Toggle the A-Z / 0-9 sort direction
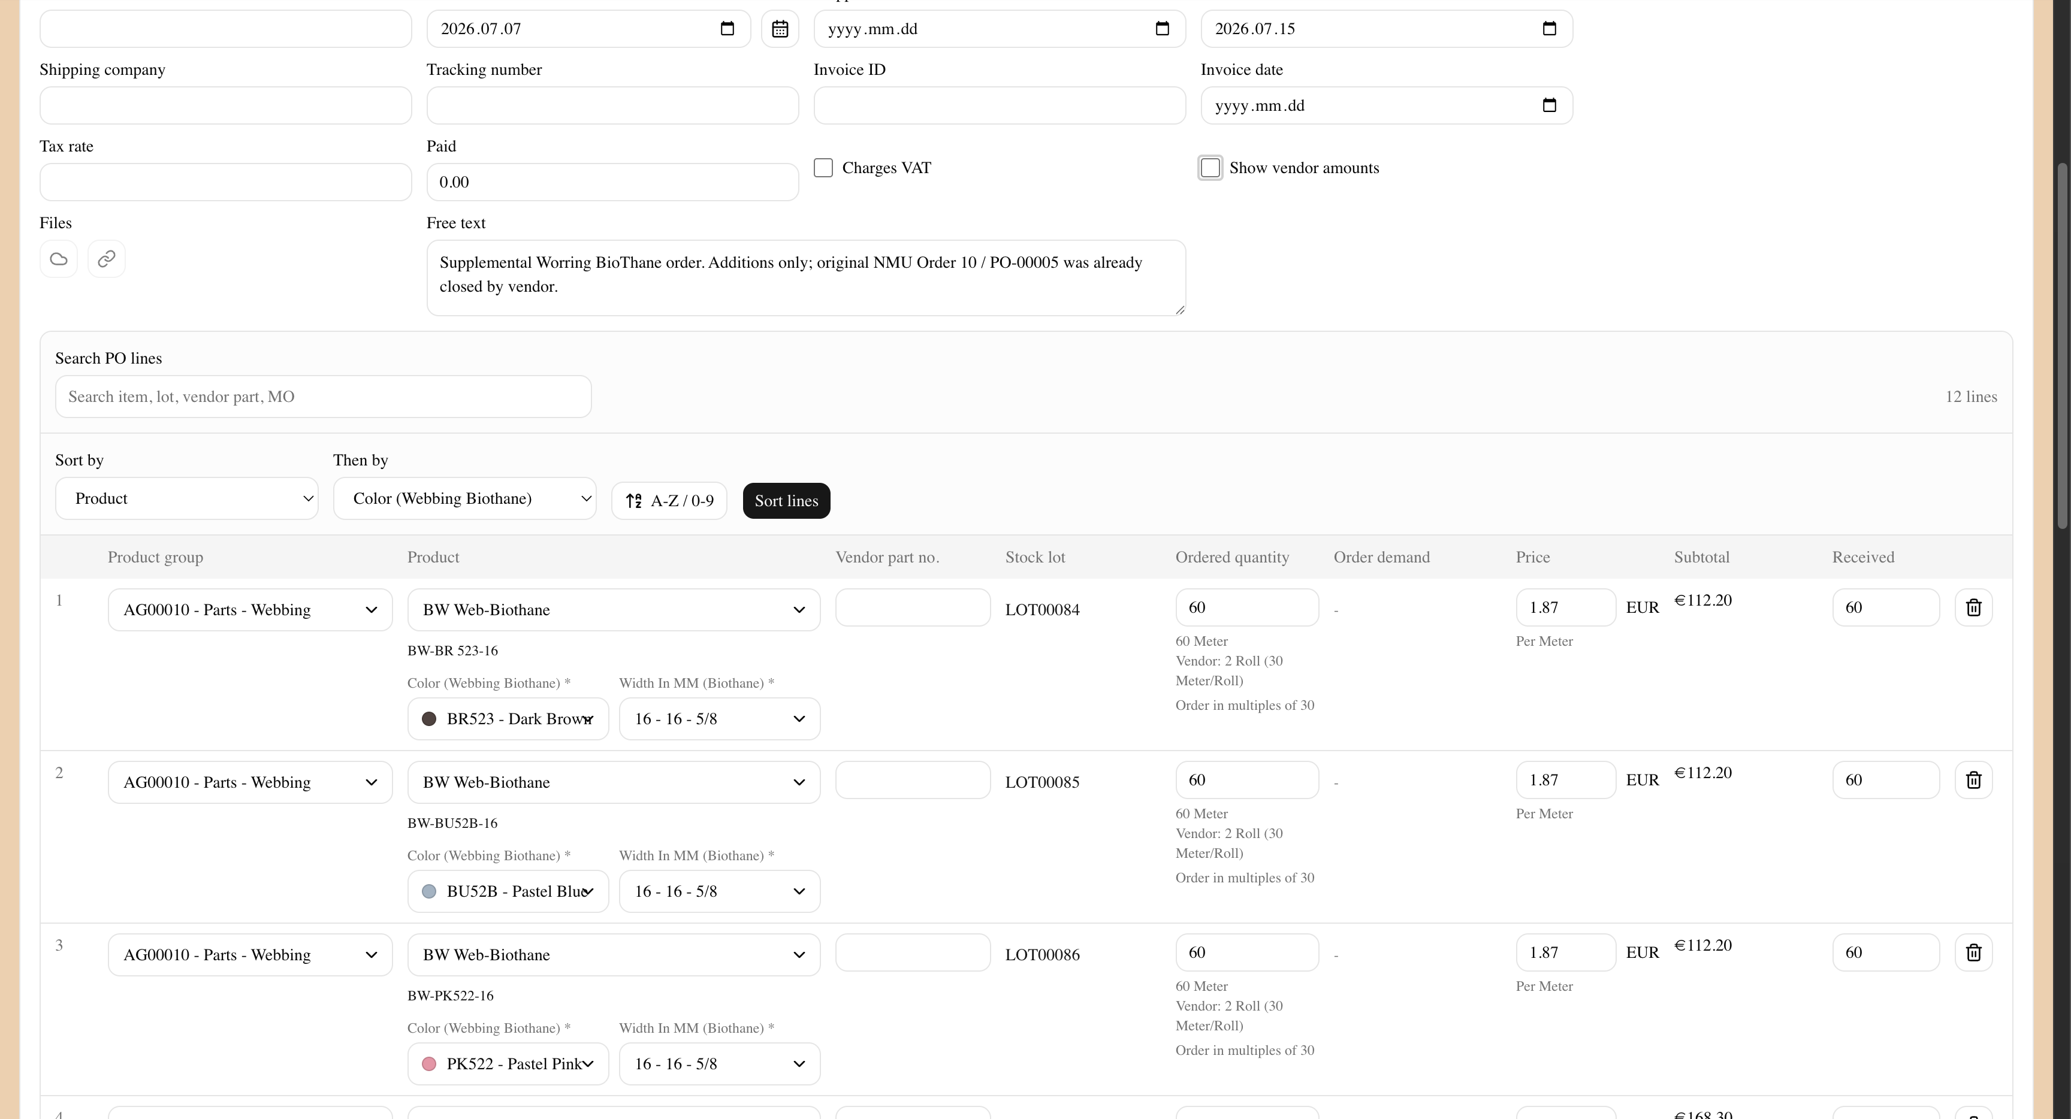 (669, 501)
